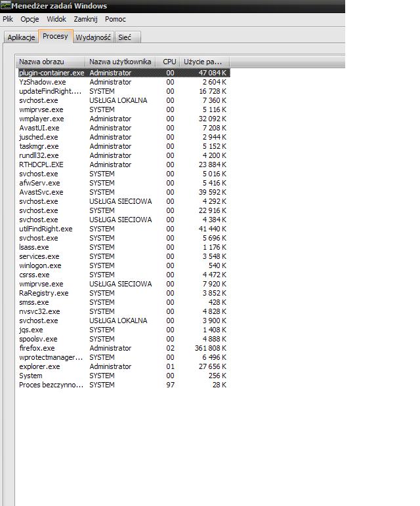420x506 pixels.
Task: Select the Procesy tab
Action: click(55, 37)
